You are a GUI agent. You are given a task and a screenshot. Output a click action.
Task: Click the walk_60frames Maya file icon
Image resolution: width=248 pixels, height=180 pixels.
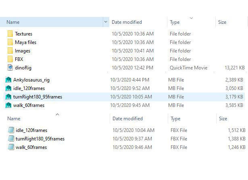[x=8, y=105]
